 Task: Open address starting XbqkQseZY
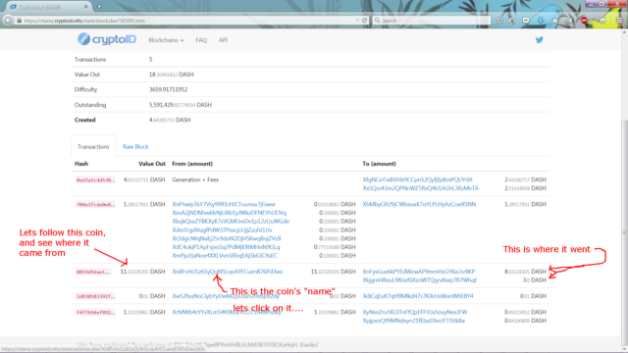point(231,221)
